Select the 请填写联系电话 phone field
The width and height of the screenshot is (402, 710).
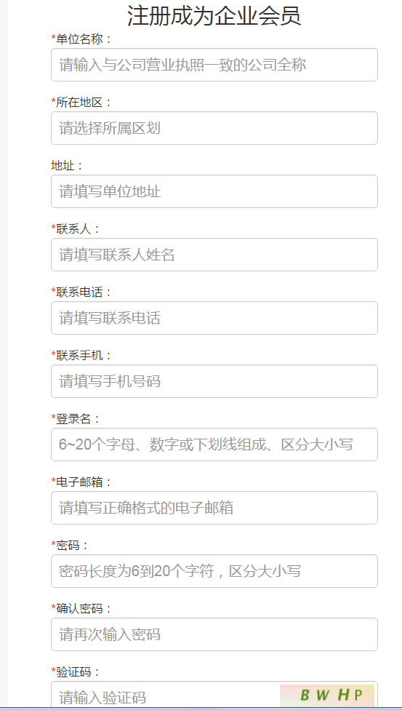point(214,318)
